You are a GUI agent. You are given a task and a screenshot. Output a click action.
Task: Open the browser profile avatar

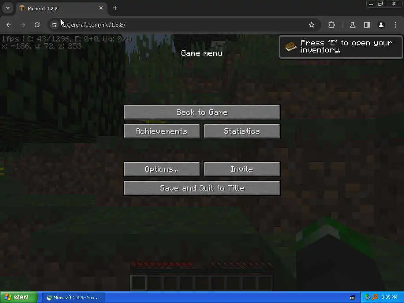381,25
